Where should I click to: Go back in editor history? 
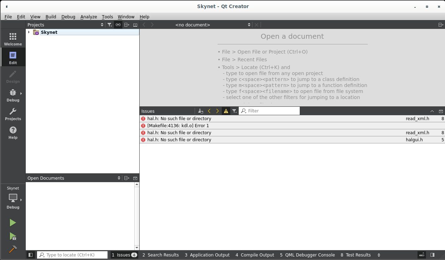click(x=144, y=25)
